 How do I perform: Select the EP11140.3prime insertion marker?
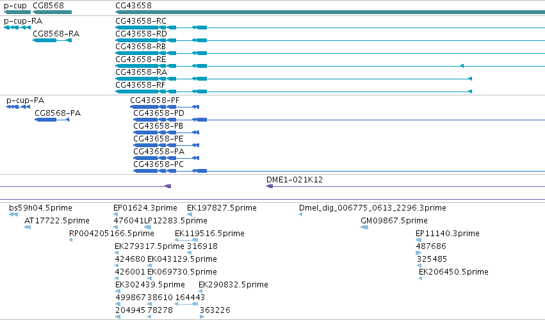click(418, 240)
